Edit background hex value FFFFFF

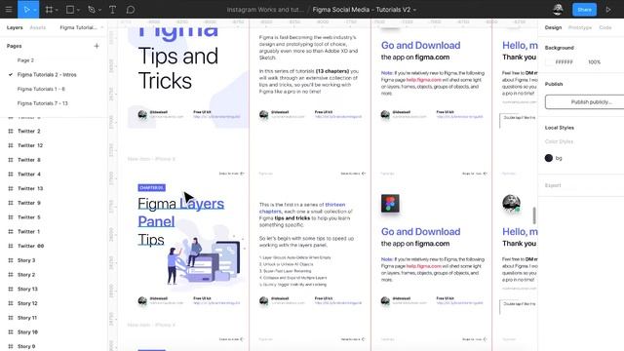tap(564, 62)
